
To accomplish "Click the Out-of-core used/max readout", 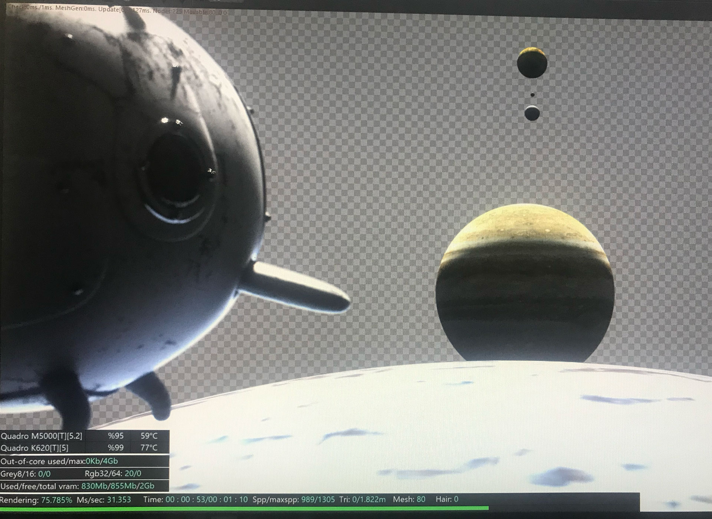I will pos(59,461).
